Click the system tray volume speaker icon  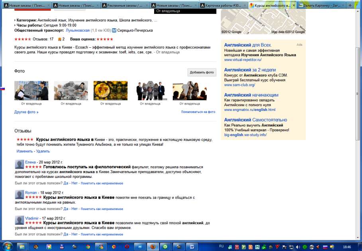tap(298, 247)
